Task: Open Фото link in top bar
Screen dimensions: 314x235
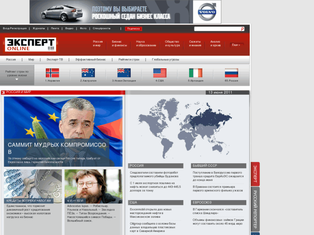Action: click(83, 28)
